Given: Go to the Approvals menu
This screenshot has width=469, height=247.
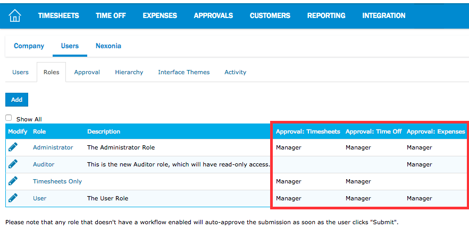Looking at the screenshot, I should (213, 15).
